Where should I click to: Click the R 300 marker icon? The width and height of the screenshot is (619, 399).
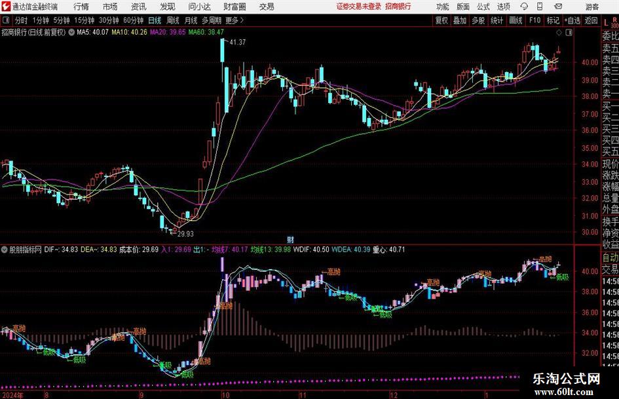point(614,22)
